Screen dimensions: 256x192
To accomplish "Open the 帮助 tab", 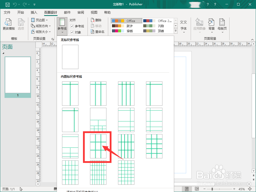I will coord(107,12).
